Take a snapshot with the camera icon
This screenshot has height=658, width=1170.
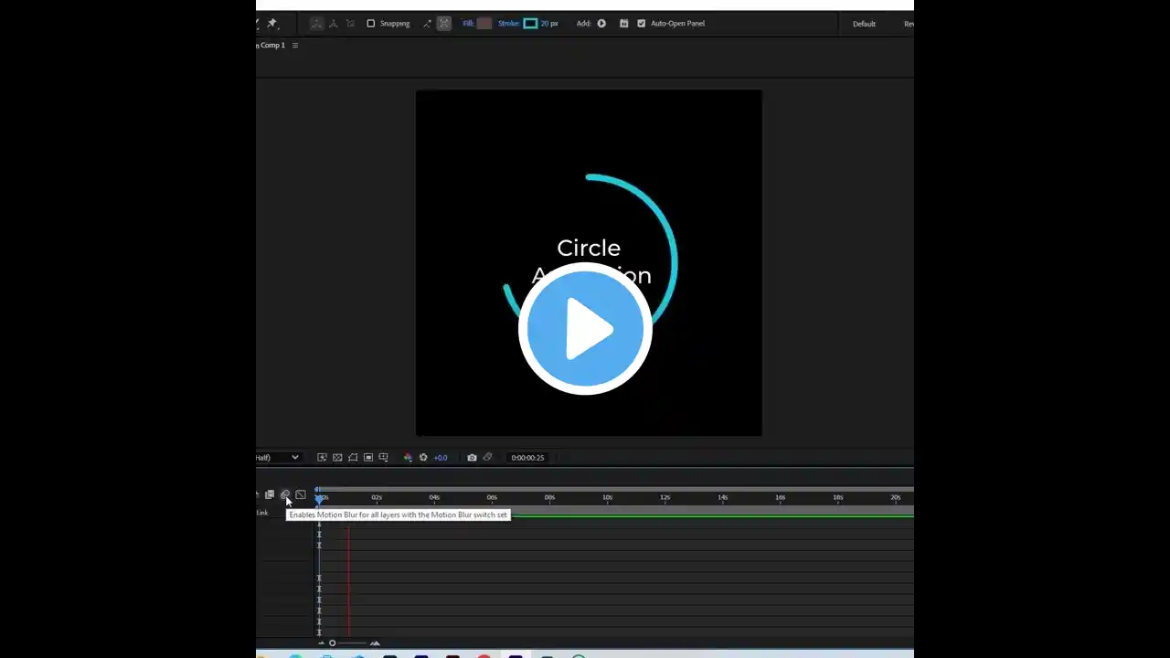pyautogui.click(x=472, y=458)
